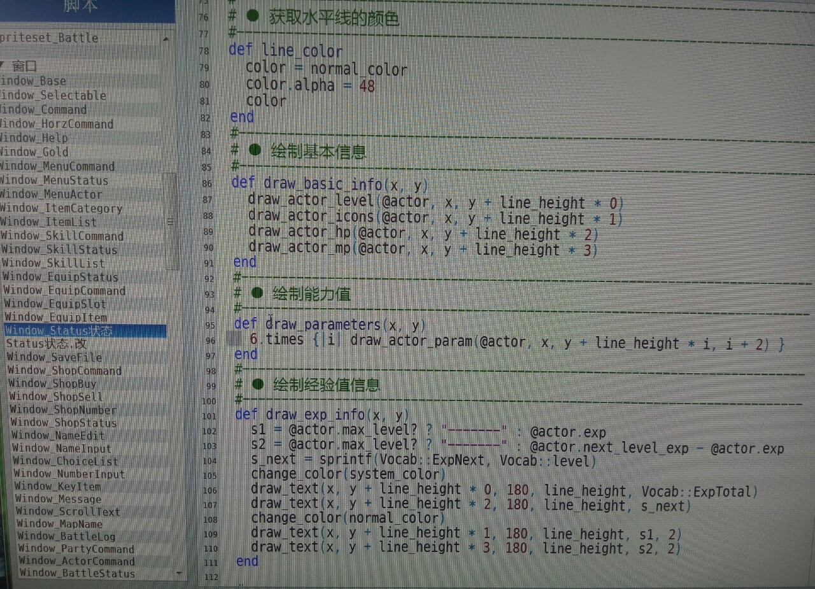Open Window_ShopStatus script
The width and height of the screenshot is (815, 589).
coord(64,423)
